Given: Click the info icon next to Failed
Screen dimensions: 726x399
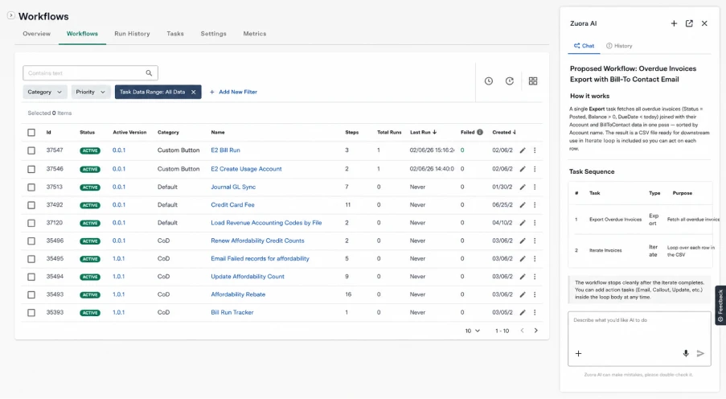Looking at the screenshot, I should click(480, 133).
